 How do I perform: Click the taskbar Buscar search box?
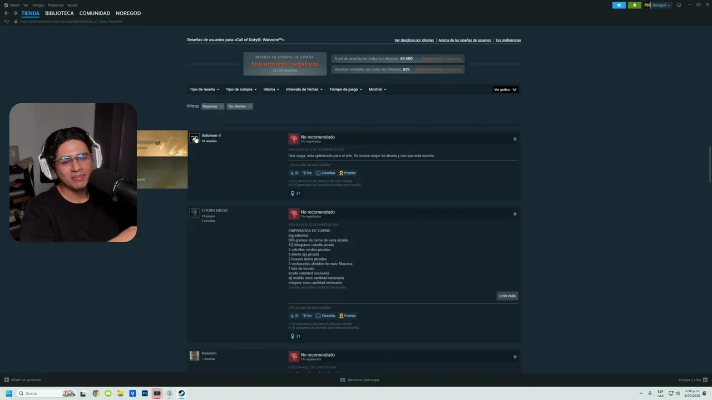coord(47,393)
